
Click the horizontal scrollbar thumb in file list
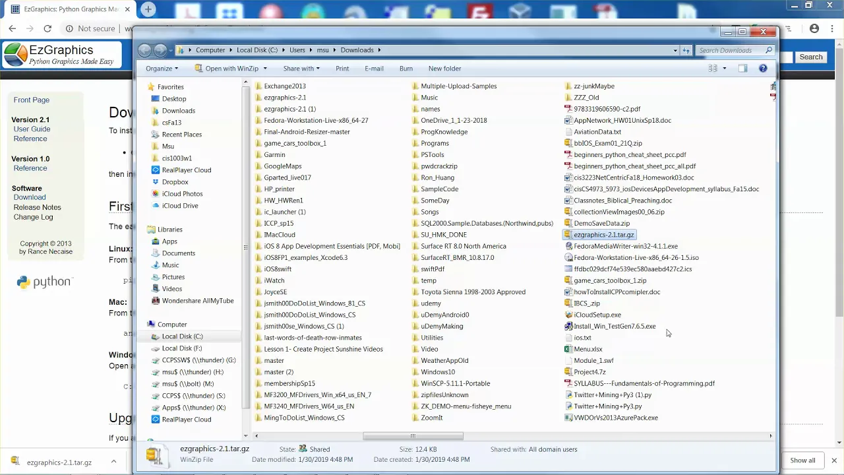point(413,436)
